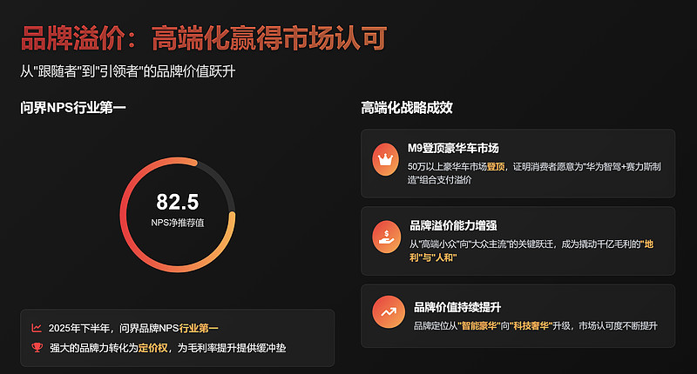This screenshot has width=697, height=374.
Task: Click the 品牌溢价能力增强 card title
Action: (453, 225)
